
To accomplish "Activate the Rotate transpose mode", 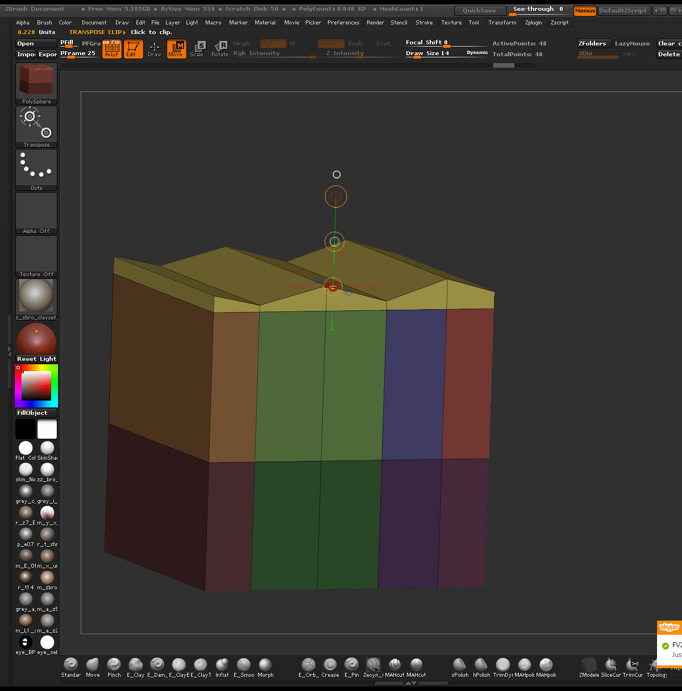I will click(x=220, y=49).
